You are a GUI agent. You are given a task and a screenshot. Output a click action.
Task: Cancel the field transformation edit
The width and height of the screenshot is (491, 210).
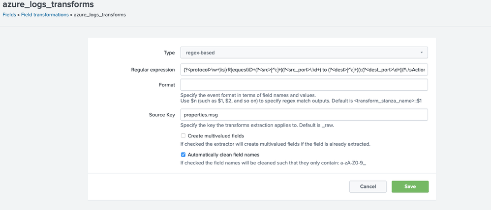click(368, 186)
